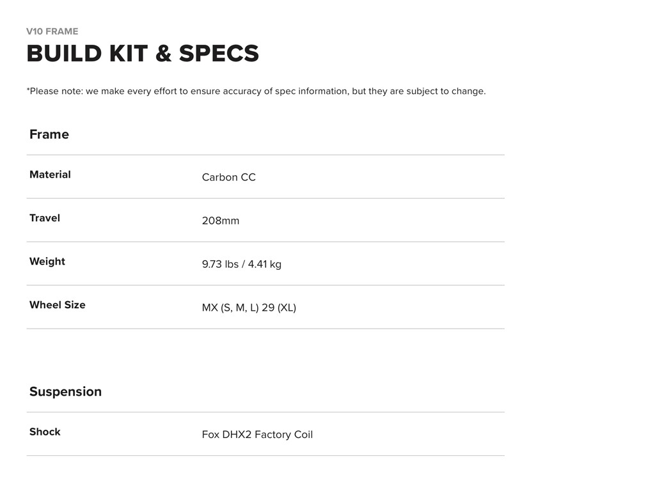Select the 9.73 lbs / 4.41 kg value
The image size is (655, 491).
click(x=241, y=264)
